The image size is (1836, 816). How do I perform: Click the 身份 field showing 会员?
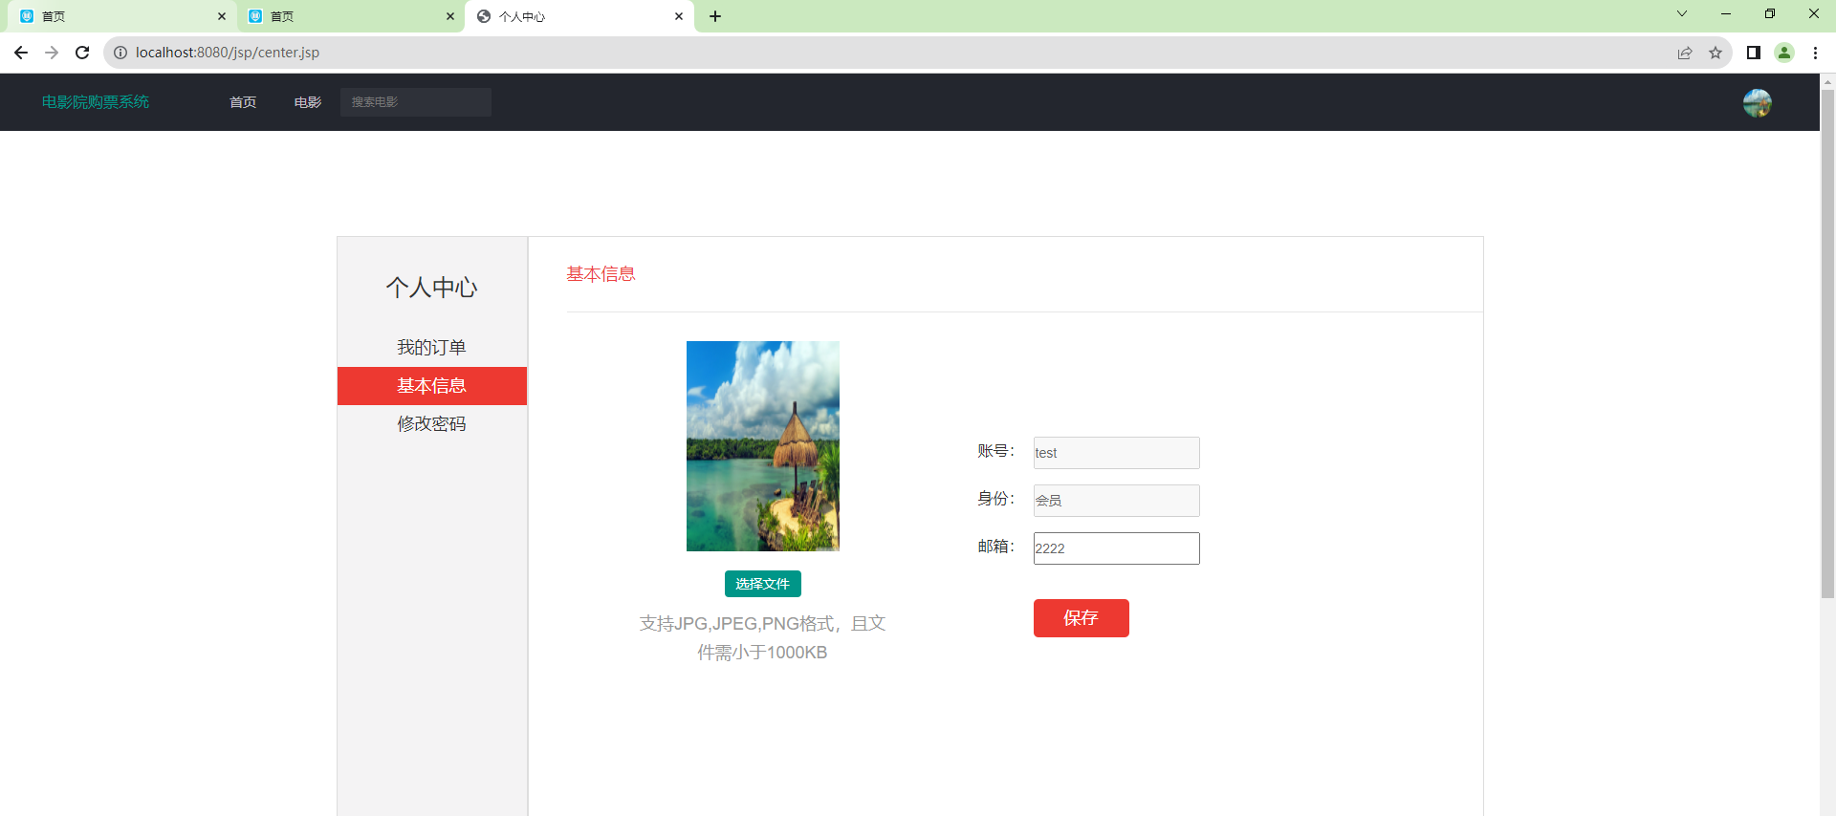click(x=1116, y=501)
